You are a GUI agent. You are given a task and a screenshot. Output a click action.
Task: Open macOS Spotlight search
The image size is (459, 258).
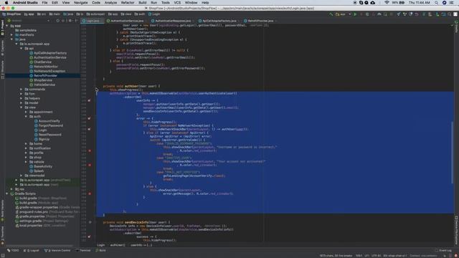point(436,3)
